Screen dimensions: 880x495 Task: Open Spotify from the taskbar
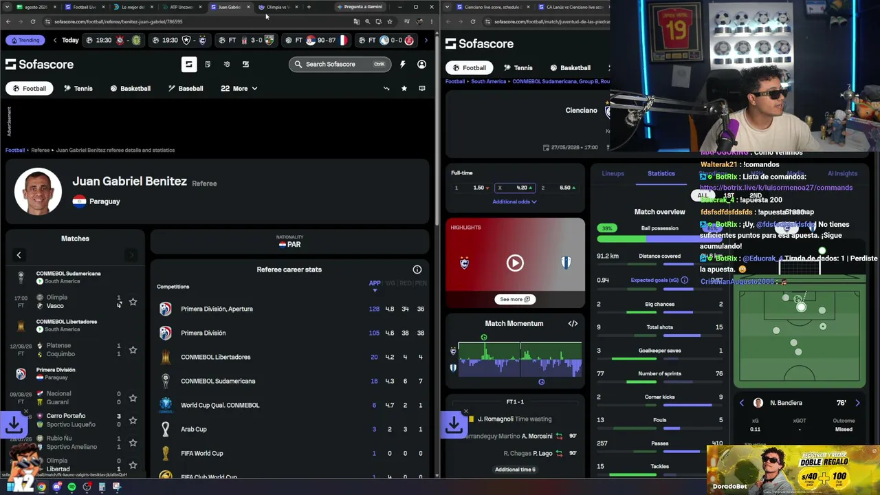click(71, 487)
